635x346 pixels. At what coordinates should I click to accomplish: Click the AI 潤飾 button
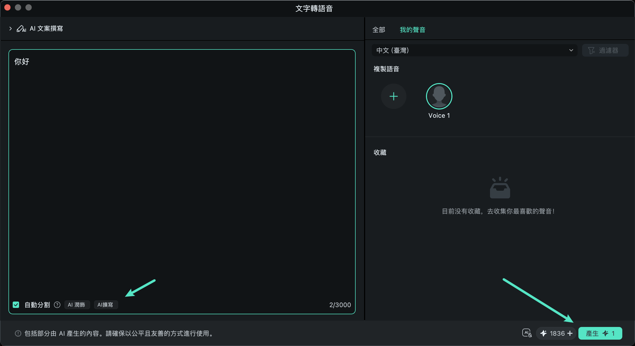(77, 305)
